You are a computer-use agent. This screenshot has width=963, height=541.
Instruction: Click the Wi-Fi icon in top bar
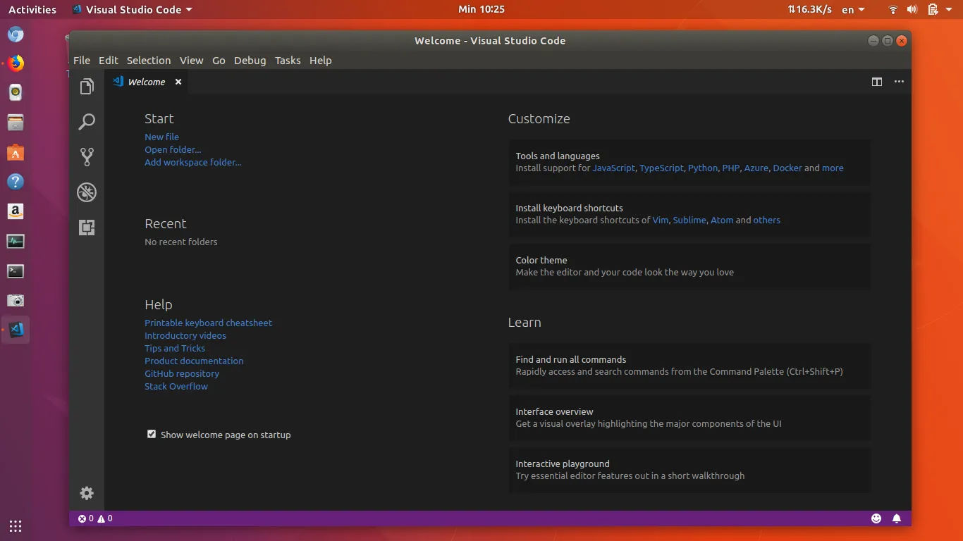click(893, 10)
